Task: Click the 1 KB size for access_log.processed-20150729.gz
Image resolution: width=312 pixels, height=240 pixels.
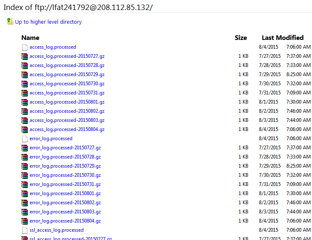Action: point(243,74)
